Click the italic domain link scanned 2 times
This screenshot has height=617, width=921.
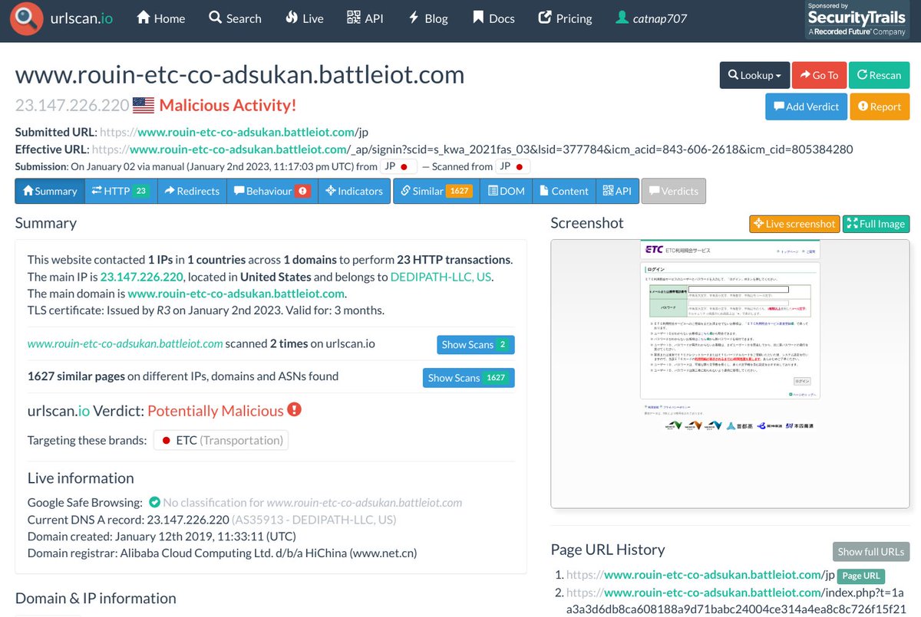125,343
